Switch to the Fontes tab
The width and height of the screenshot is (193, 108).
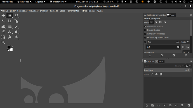[171, 15]
